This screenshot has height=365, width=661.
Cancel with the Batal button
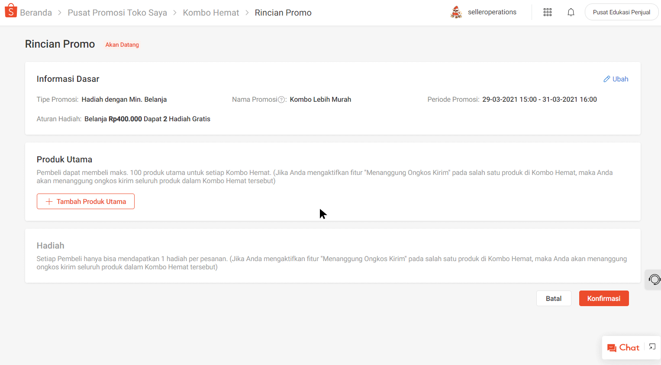pos(553,298)
